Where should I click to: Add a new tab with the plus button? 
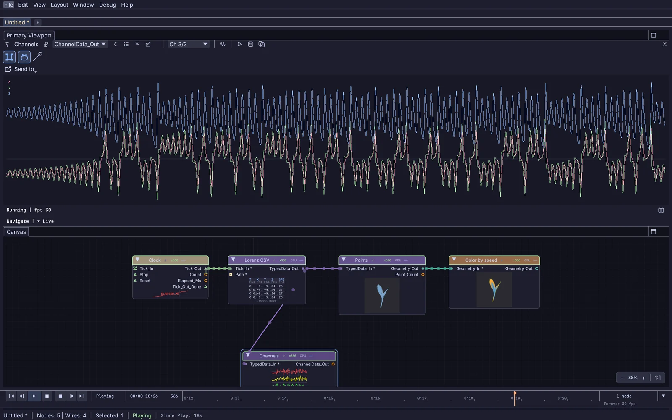pyautogui.click(x=38, y=23)
